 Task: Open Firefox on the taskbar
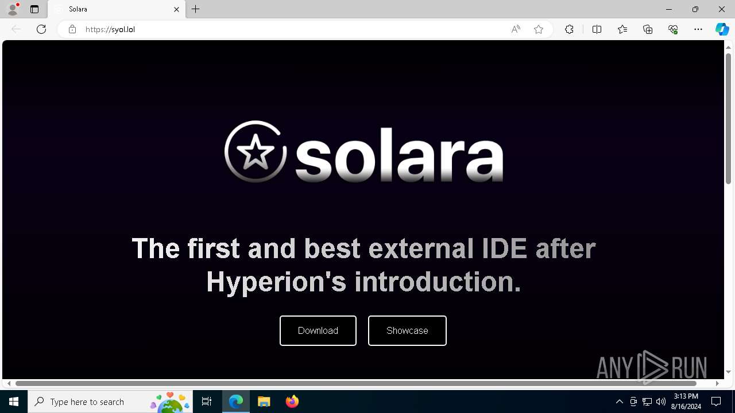pyautogui.click(x=292, y=402)
